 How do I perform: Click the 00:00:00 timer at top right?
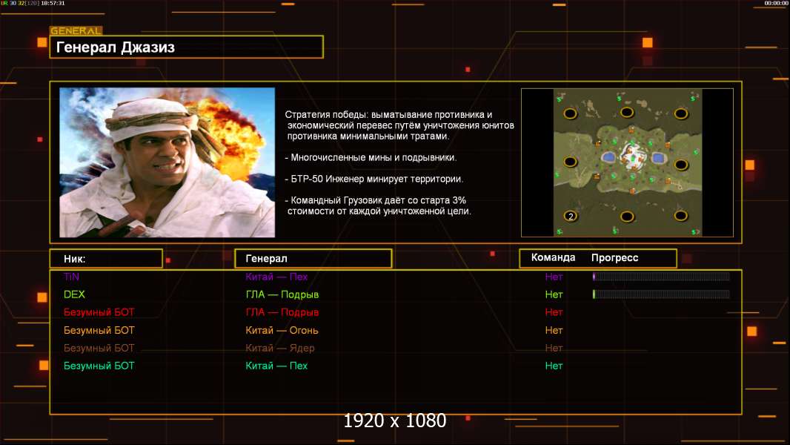click(776, 3)
